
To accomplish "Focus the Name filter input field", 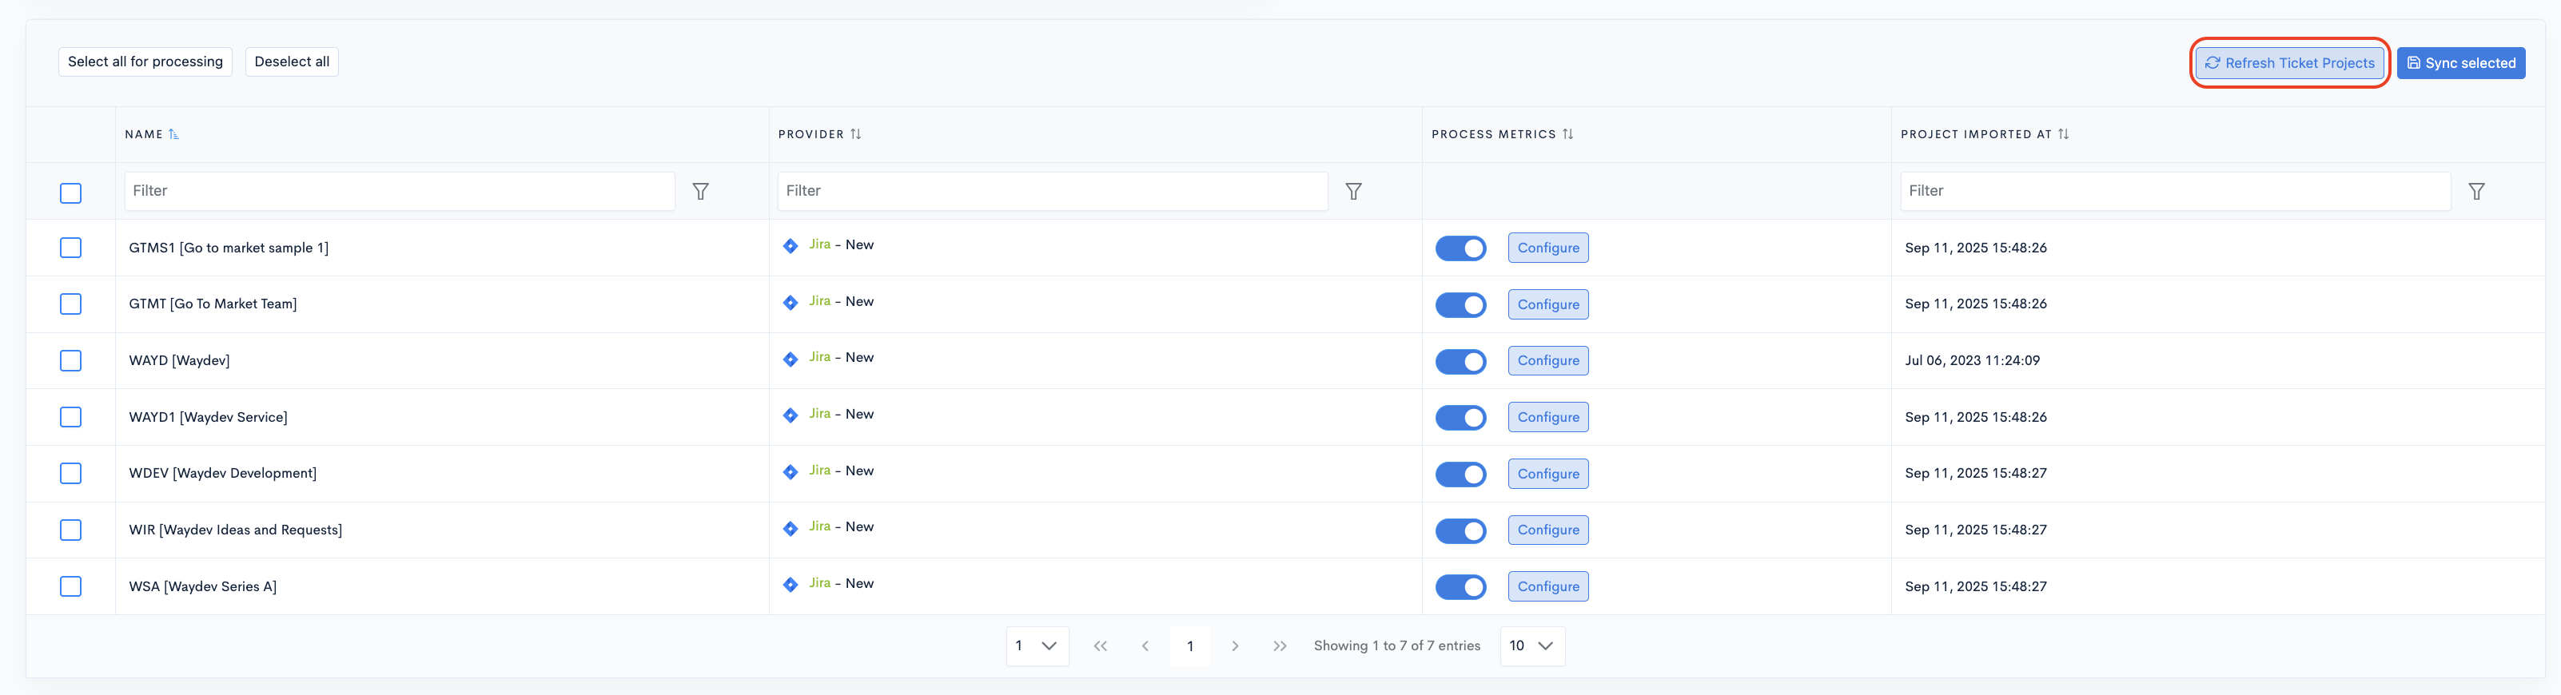I will (399, 191).
